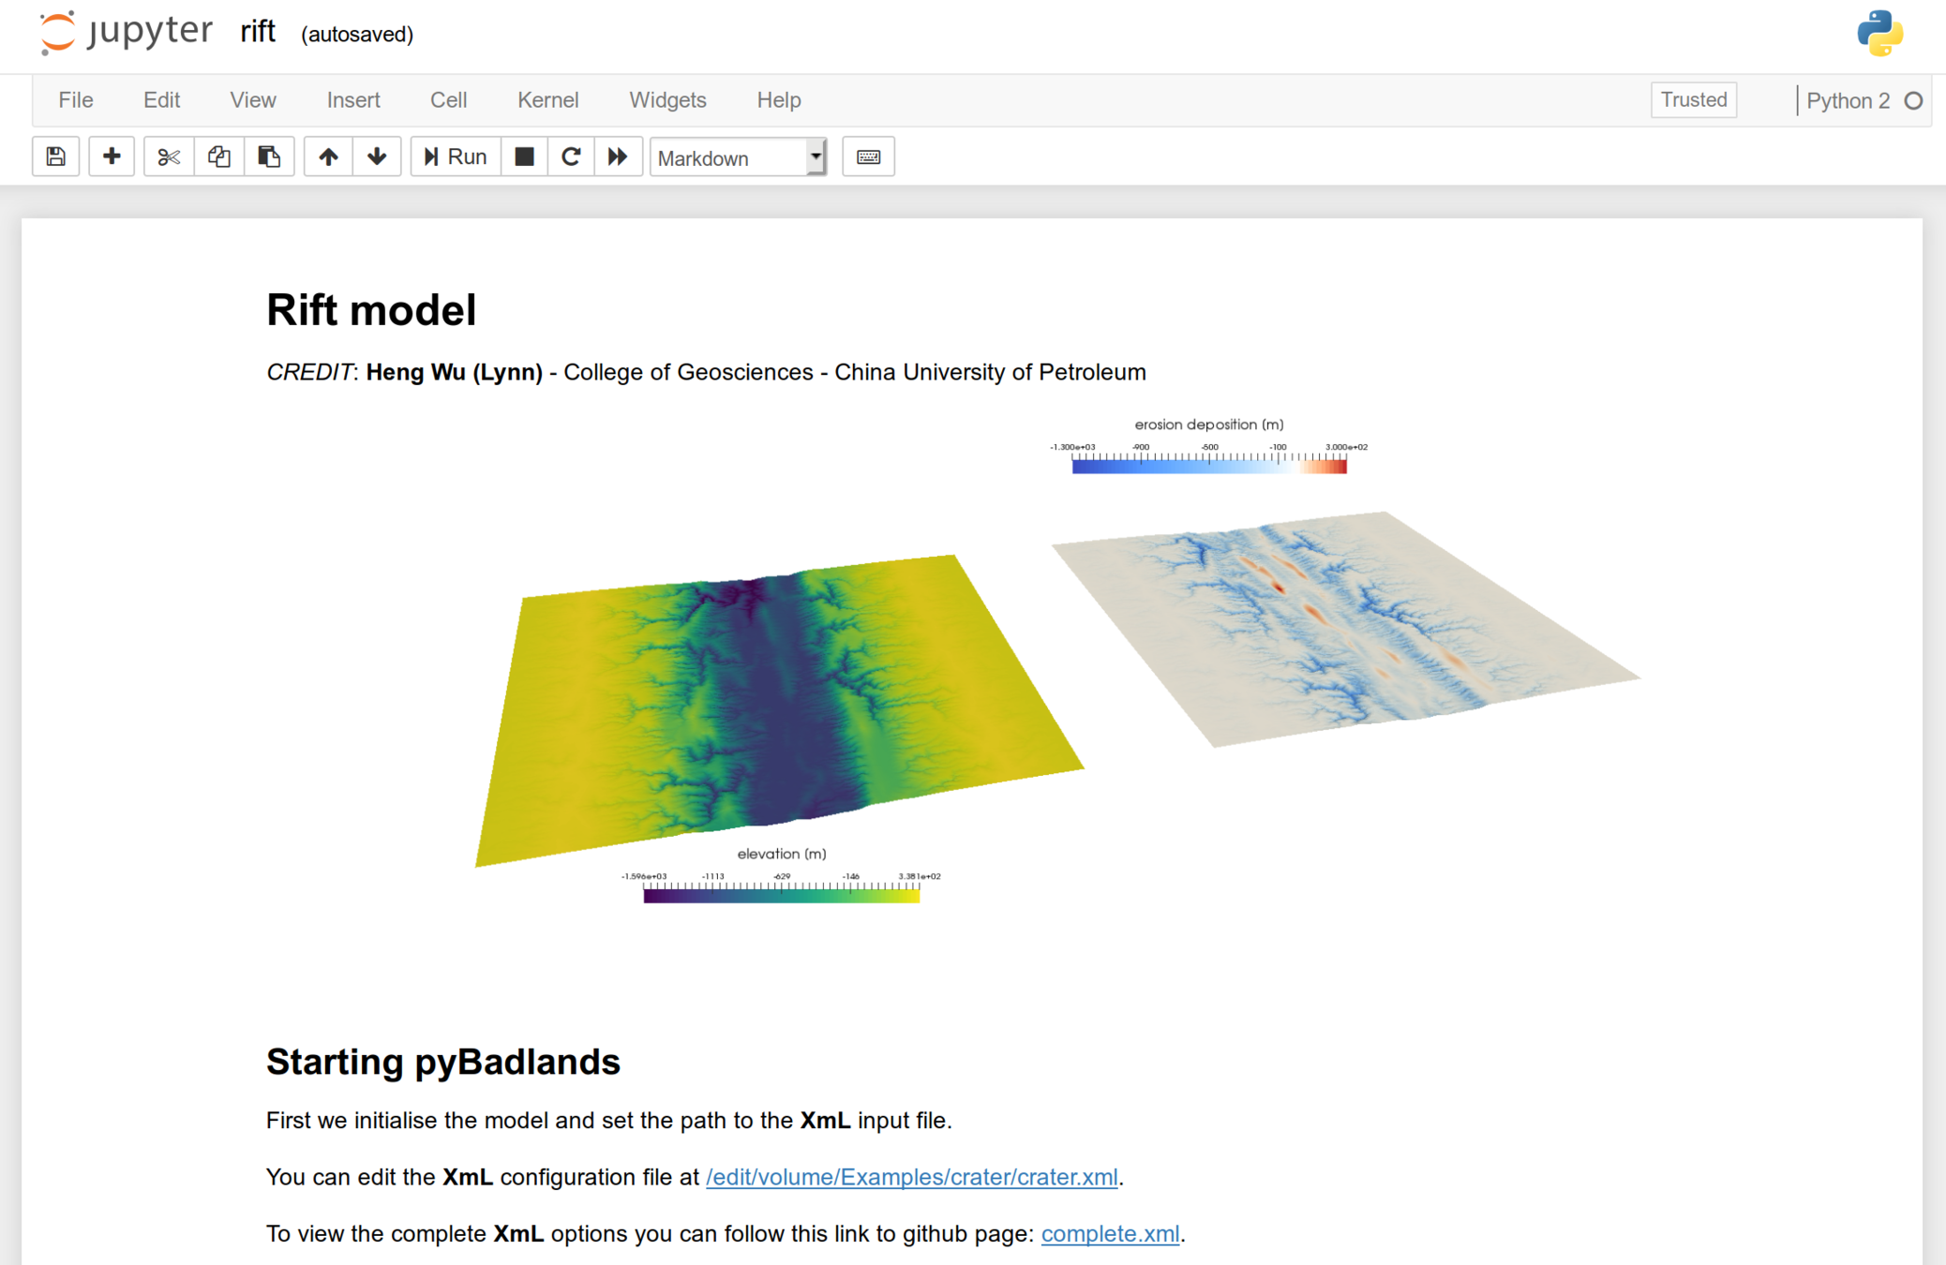Copy selected cells with the toolbar icon
This screenshot has height=1265, width=1946.
click(x=219, y=156)
